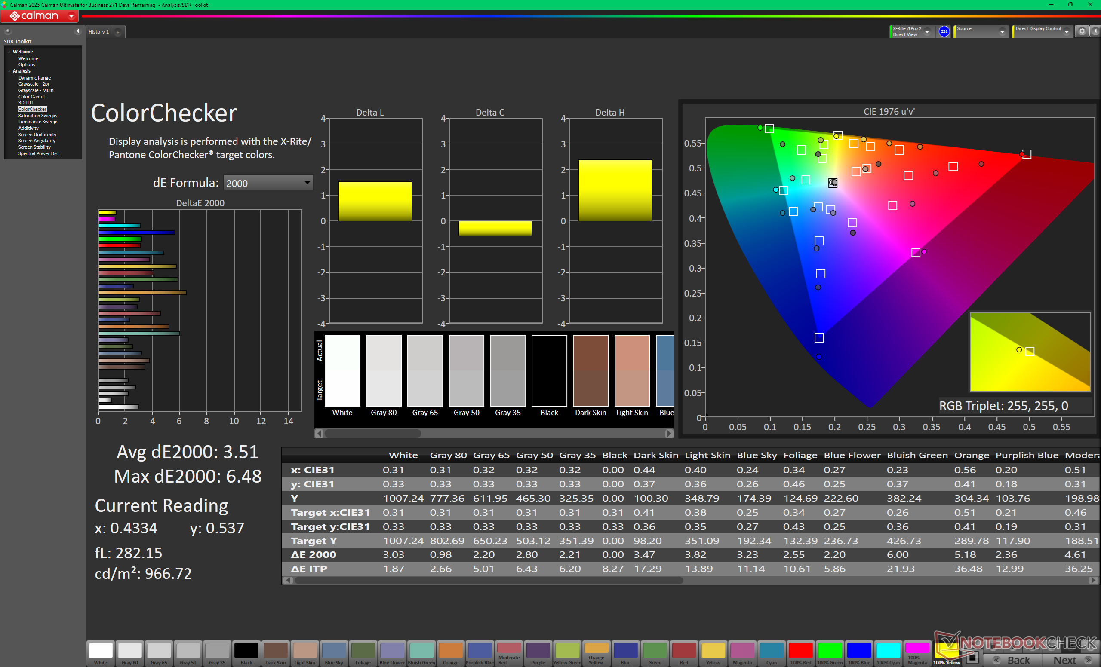Collapse right panel with arrow beside gear
This screenshot has width=1101, height=667.
coord(1095,31)
